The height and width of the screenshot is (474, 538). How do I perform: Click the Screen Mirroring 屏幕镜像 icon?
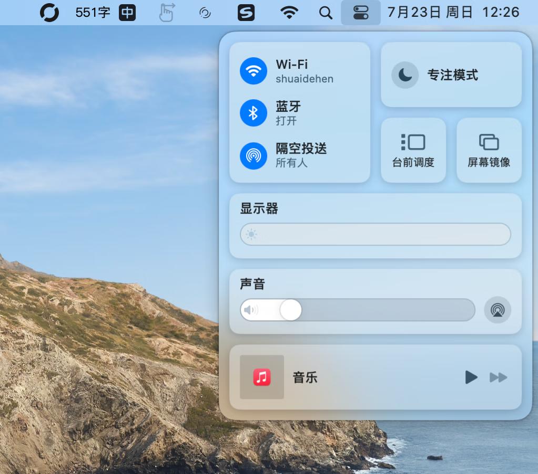click(489, 150)
